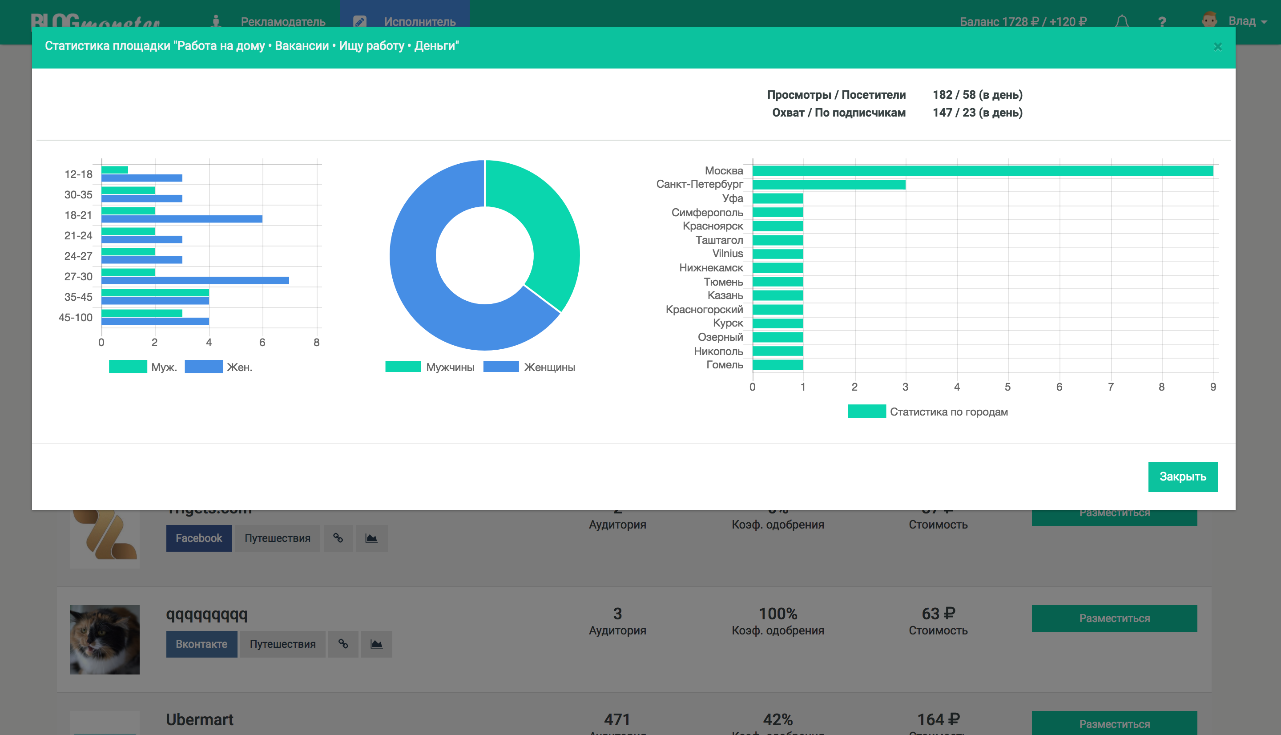1281x735 pixels.
Task: Open the Рекламодатель tab
Action: 282,22
